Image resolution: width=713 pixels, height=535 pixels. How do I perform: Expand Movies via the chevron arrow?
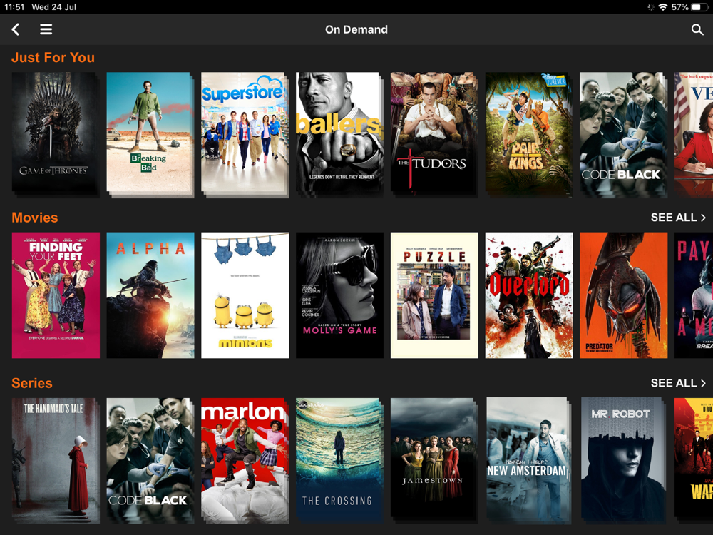(x=703, y=218)
